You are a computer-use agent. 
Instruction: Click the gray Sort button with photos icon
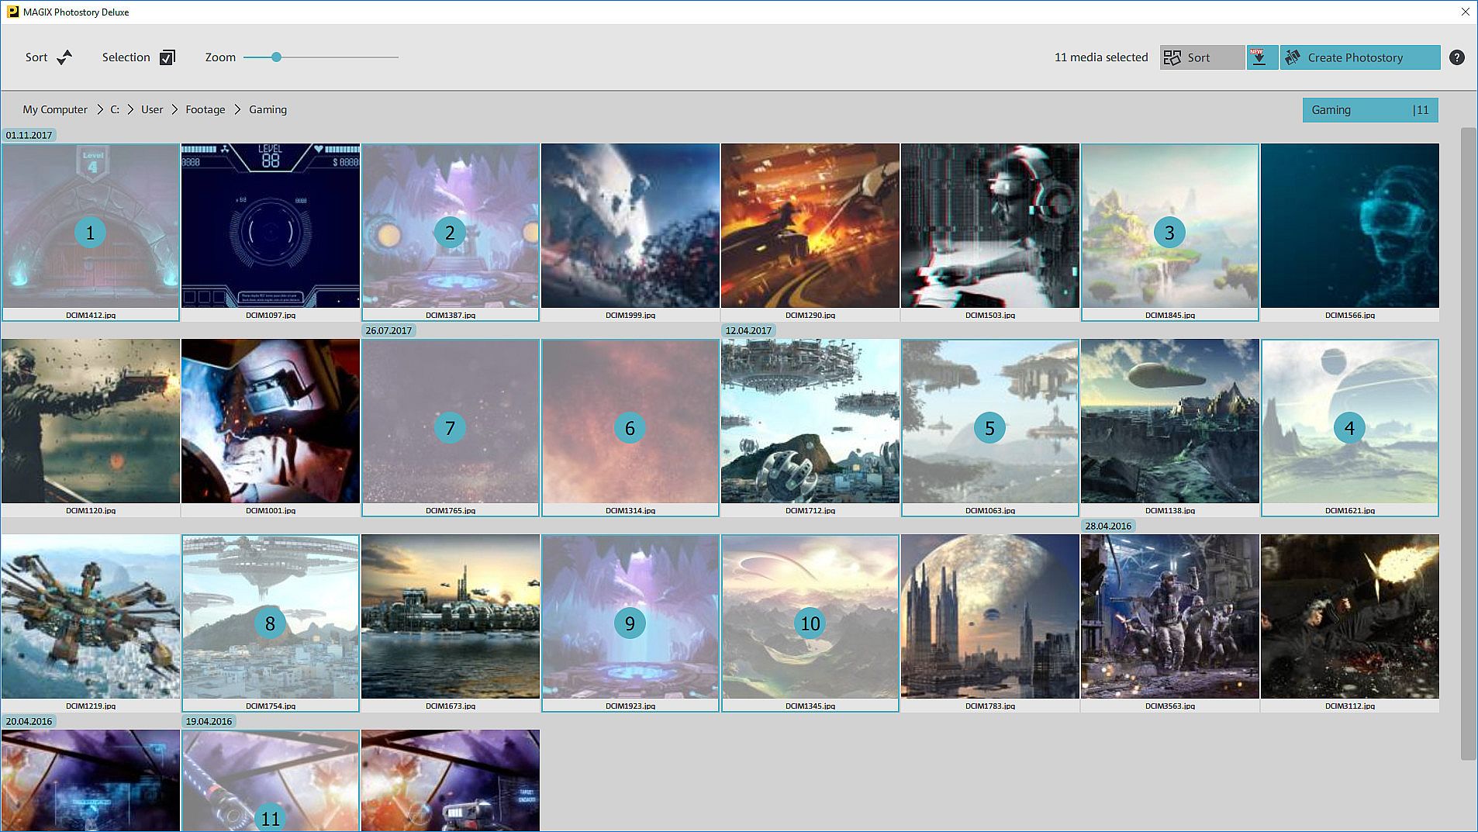point(1201,57)
